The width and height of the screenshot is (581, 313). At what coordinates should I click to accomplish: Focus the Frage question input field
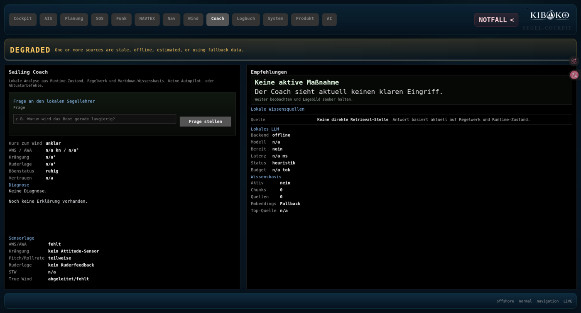tap(95, 119)
